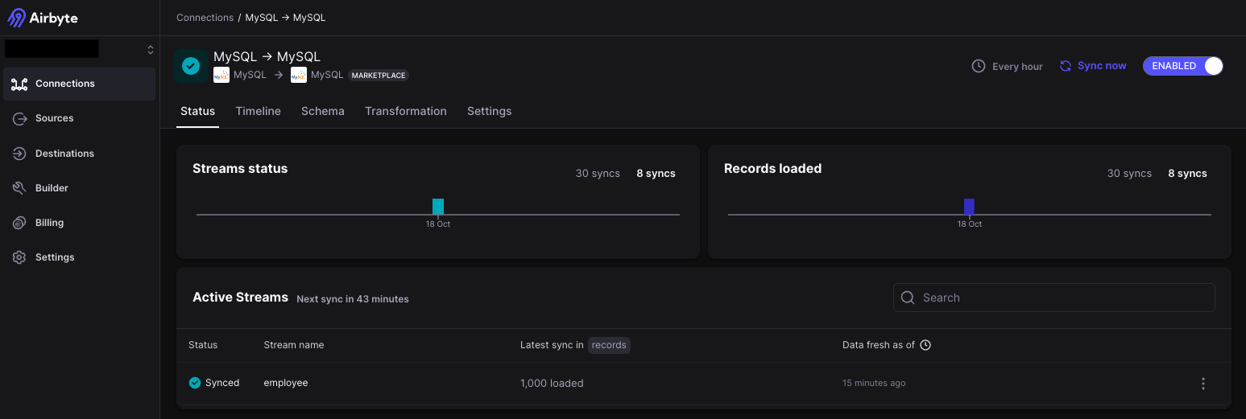Open the Destinations page
The height and width of the screenshot is (419, 1246).
point(64,154)
